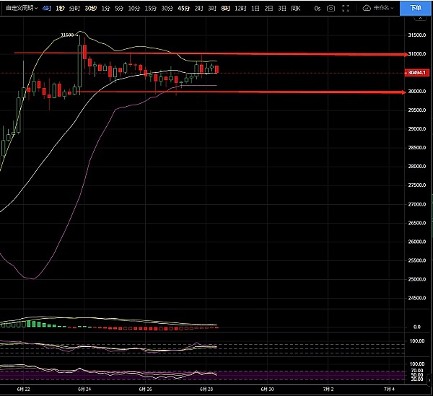Select the 30-second interval

point(90,8)
